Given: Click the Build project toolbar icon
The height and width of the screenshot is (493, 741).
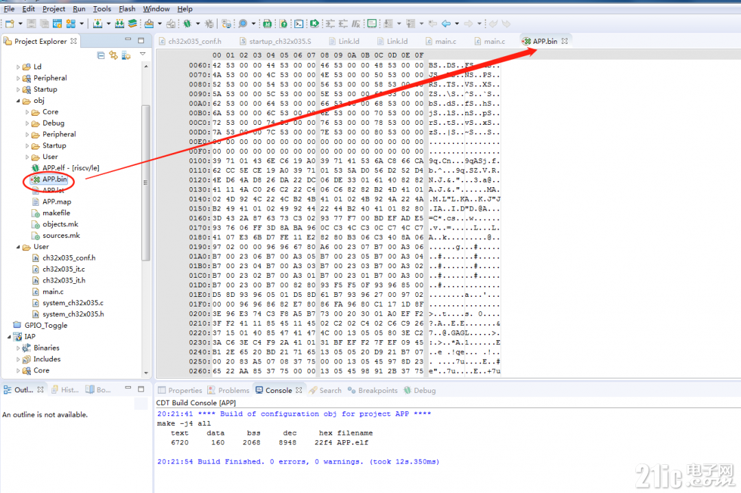Looking at the screenshot, I should 98,23.
